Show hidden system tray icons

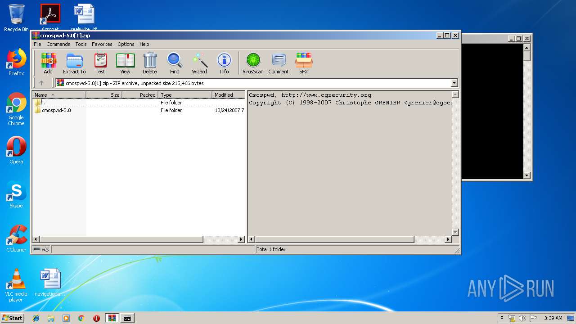tap(502, 318)
